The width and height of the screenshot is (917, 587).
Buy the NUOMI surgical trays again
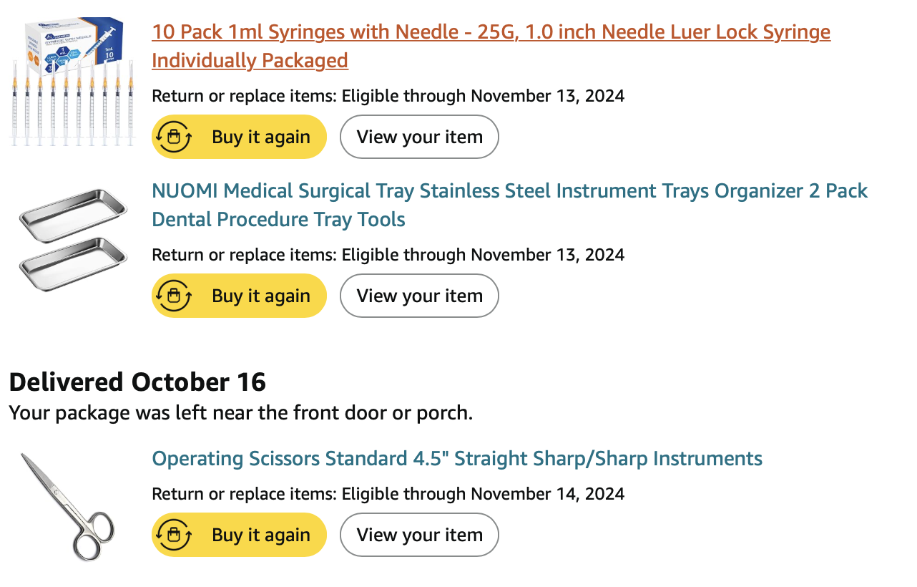[239, 296]
